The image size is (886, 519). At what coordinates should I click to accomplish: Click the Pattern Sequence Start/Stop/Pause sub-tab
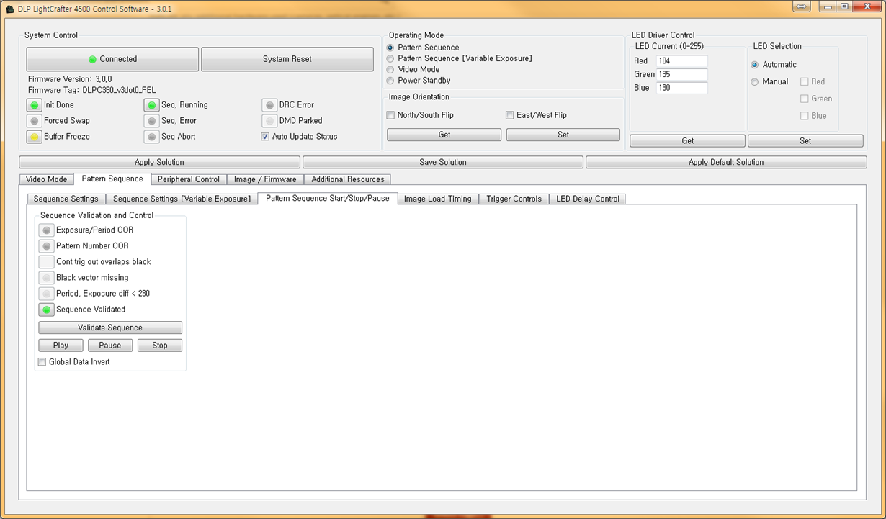pyautogui.click(x=328, y=198)
